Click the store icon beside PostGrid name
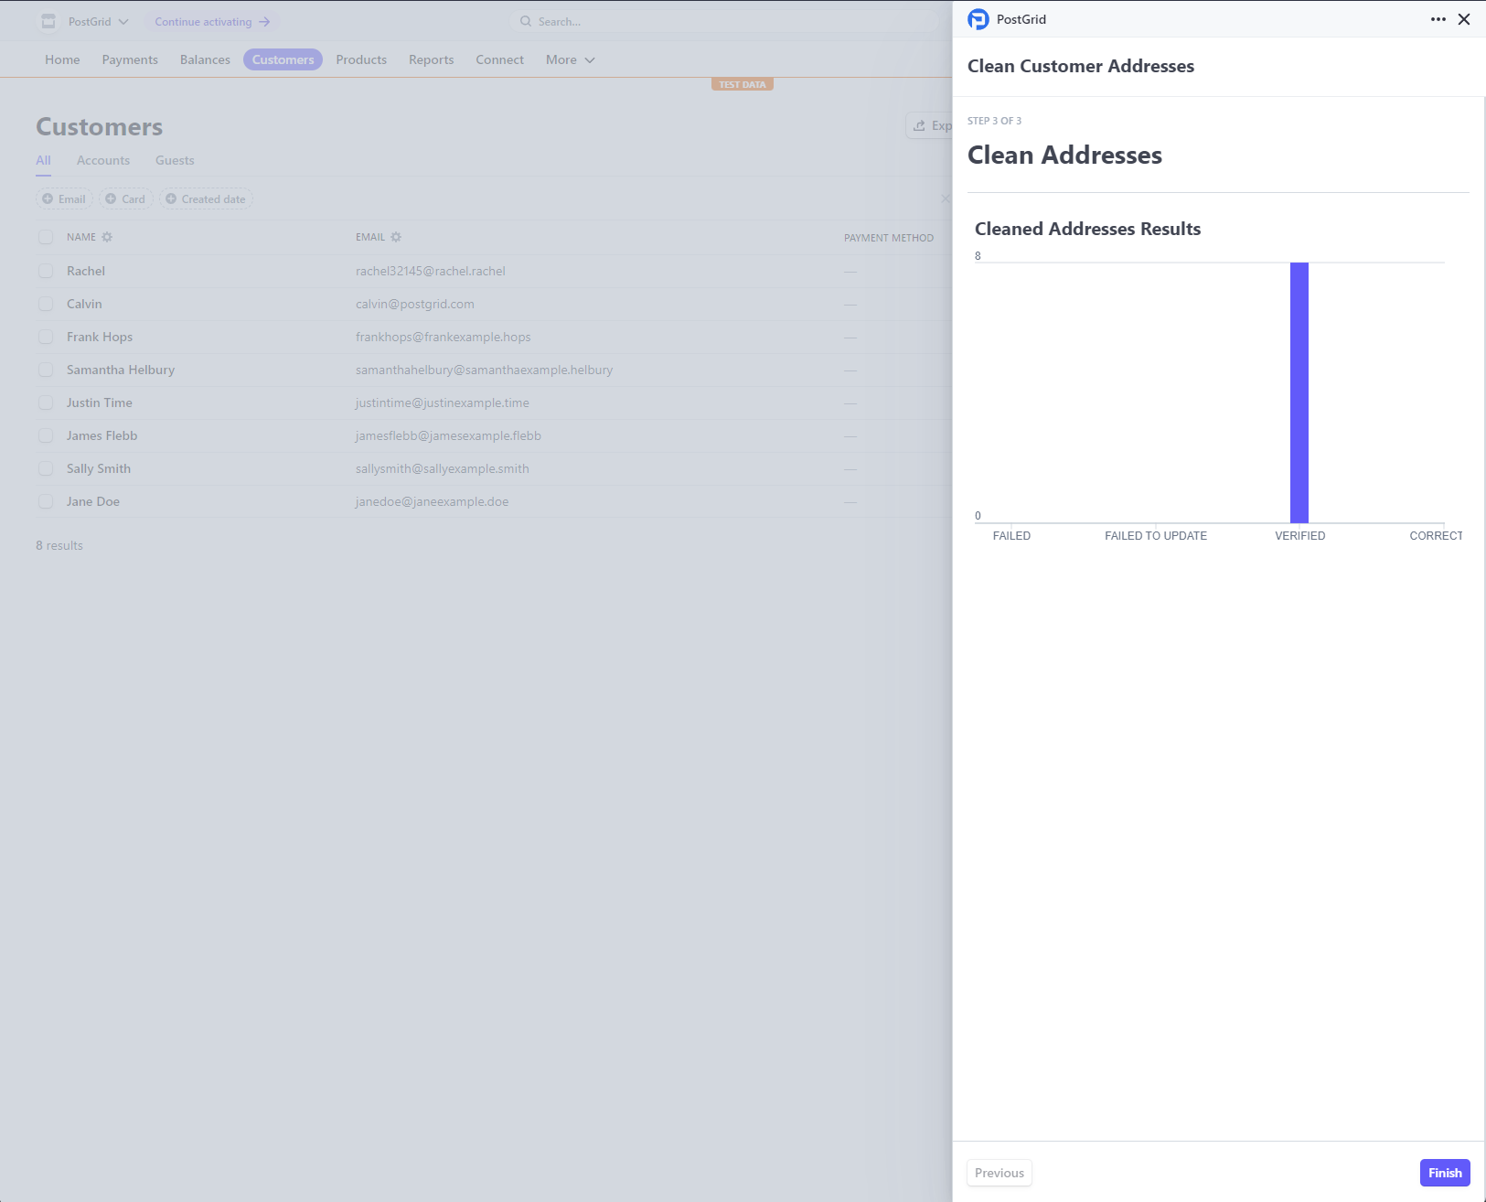 [x=48, y=20]
